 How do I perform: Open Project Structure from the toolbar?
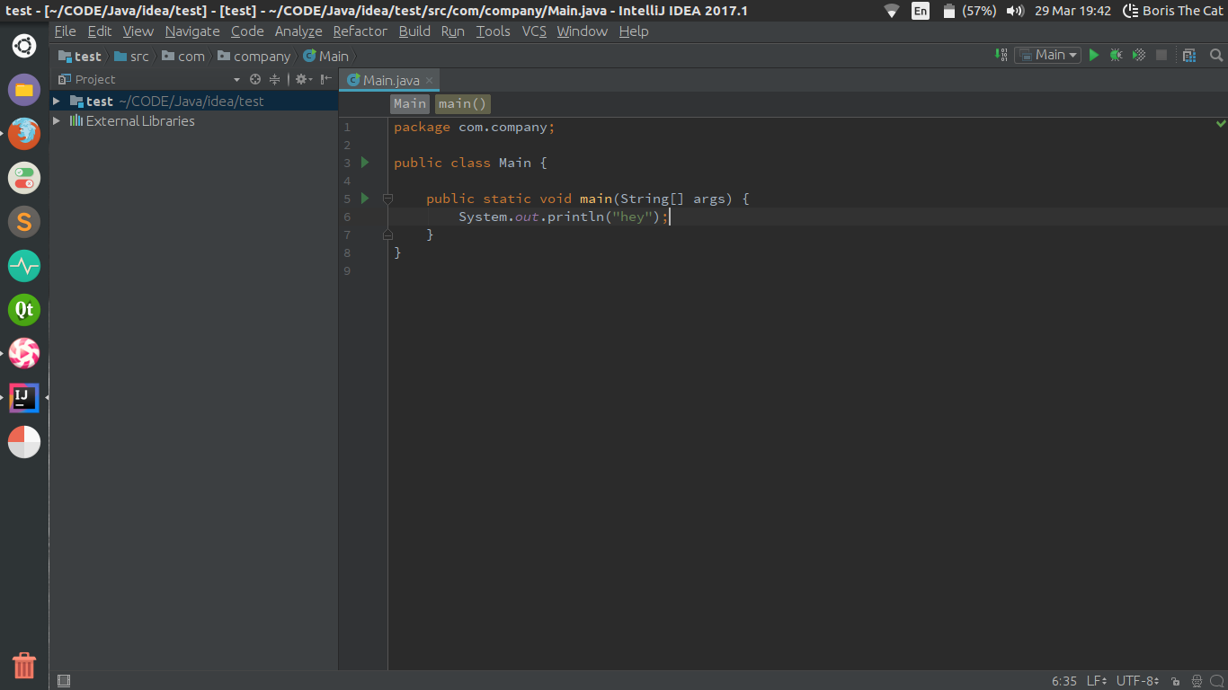coord(1189,55)
